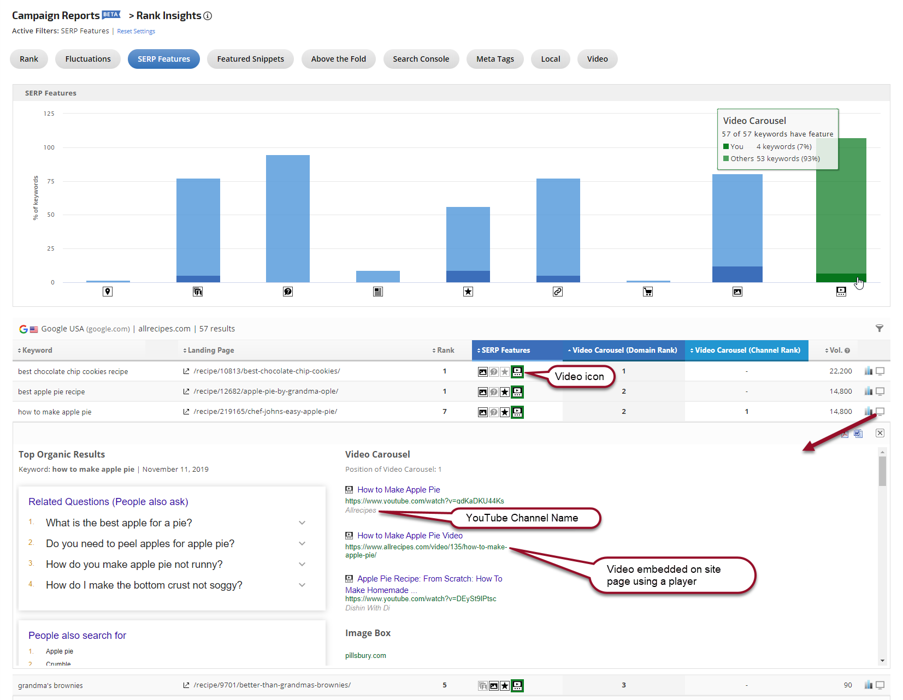Click the star icon below the chart

(x=468, y=292)
